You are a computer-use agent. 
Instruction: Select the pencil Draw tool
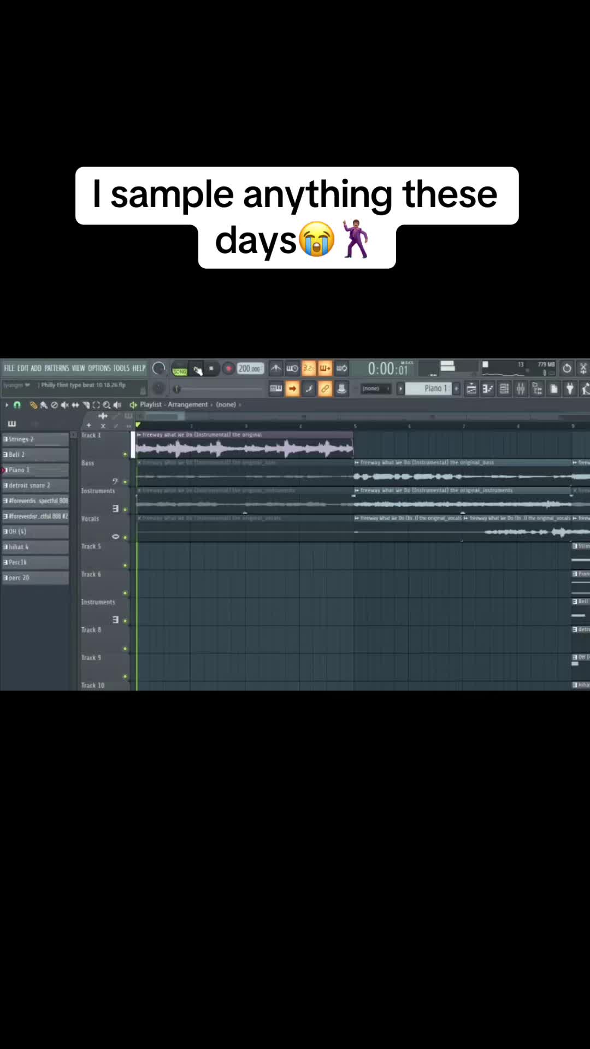point(34,405)
